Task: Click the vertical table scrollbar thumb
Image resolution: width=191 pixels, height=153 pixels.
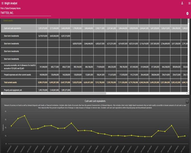Action: [189, 21]
